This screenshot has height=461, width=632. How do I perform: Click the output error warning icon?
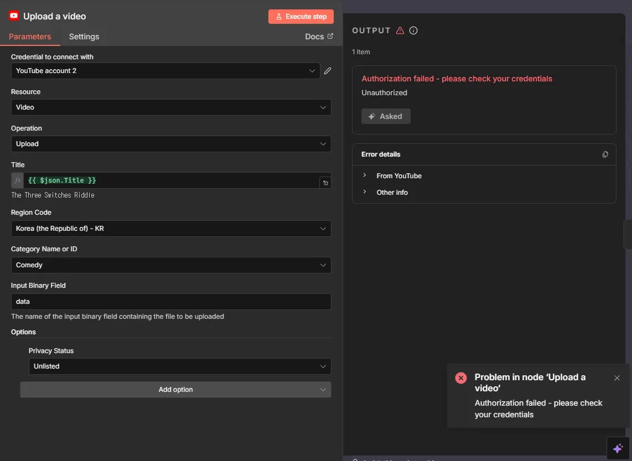point(400,30)
